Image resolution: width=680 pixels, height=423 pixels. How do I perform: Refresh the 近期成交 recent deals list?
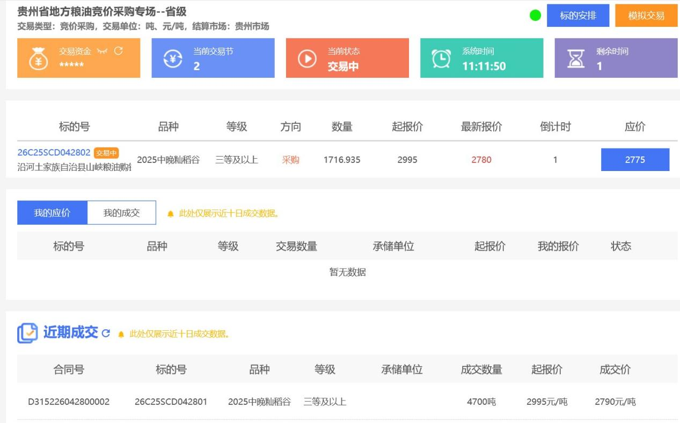coord(106,333)
